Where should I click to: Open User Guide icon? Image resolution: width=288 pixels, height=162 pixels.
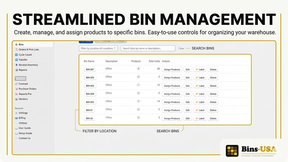(x=16, y=128)
